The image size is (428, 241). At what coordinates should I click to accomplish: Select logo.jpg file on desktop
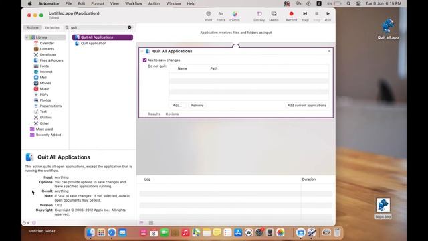(x=383, y=208)
